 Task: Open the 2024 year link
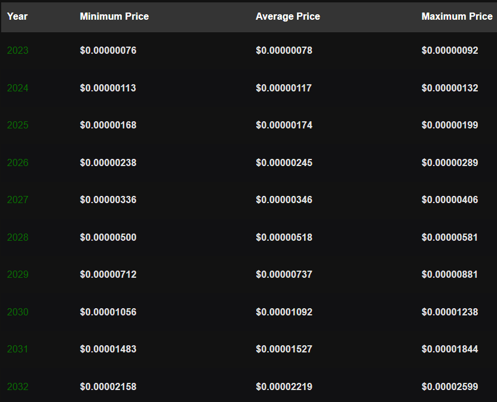(18, 88)
